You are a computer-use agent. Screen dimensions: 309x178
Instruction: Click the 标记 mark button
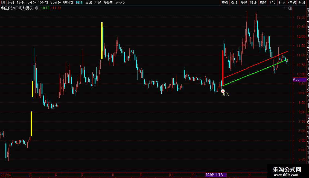[282, 2]
